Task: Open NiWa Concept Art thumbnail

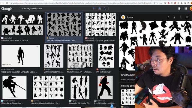Action: point(80,56)
